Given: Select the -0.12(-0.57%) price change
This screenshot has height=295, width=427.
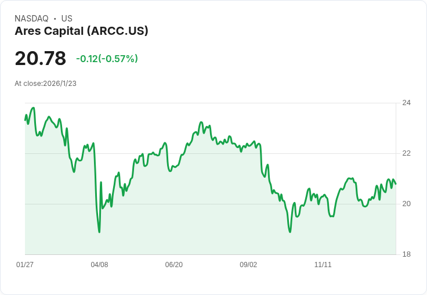Looking at the screenshot, I should pyautogui.click(x=107, y=59).
